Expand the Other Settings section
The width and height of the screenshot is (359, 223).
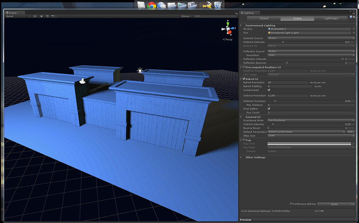coord(241,157)
